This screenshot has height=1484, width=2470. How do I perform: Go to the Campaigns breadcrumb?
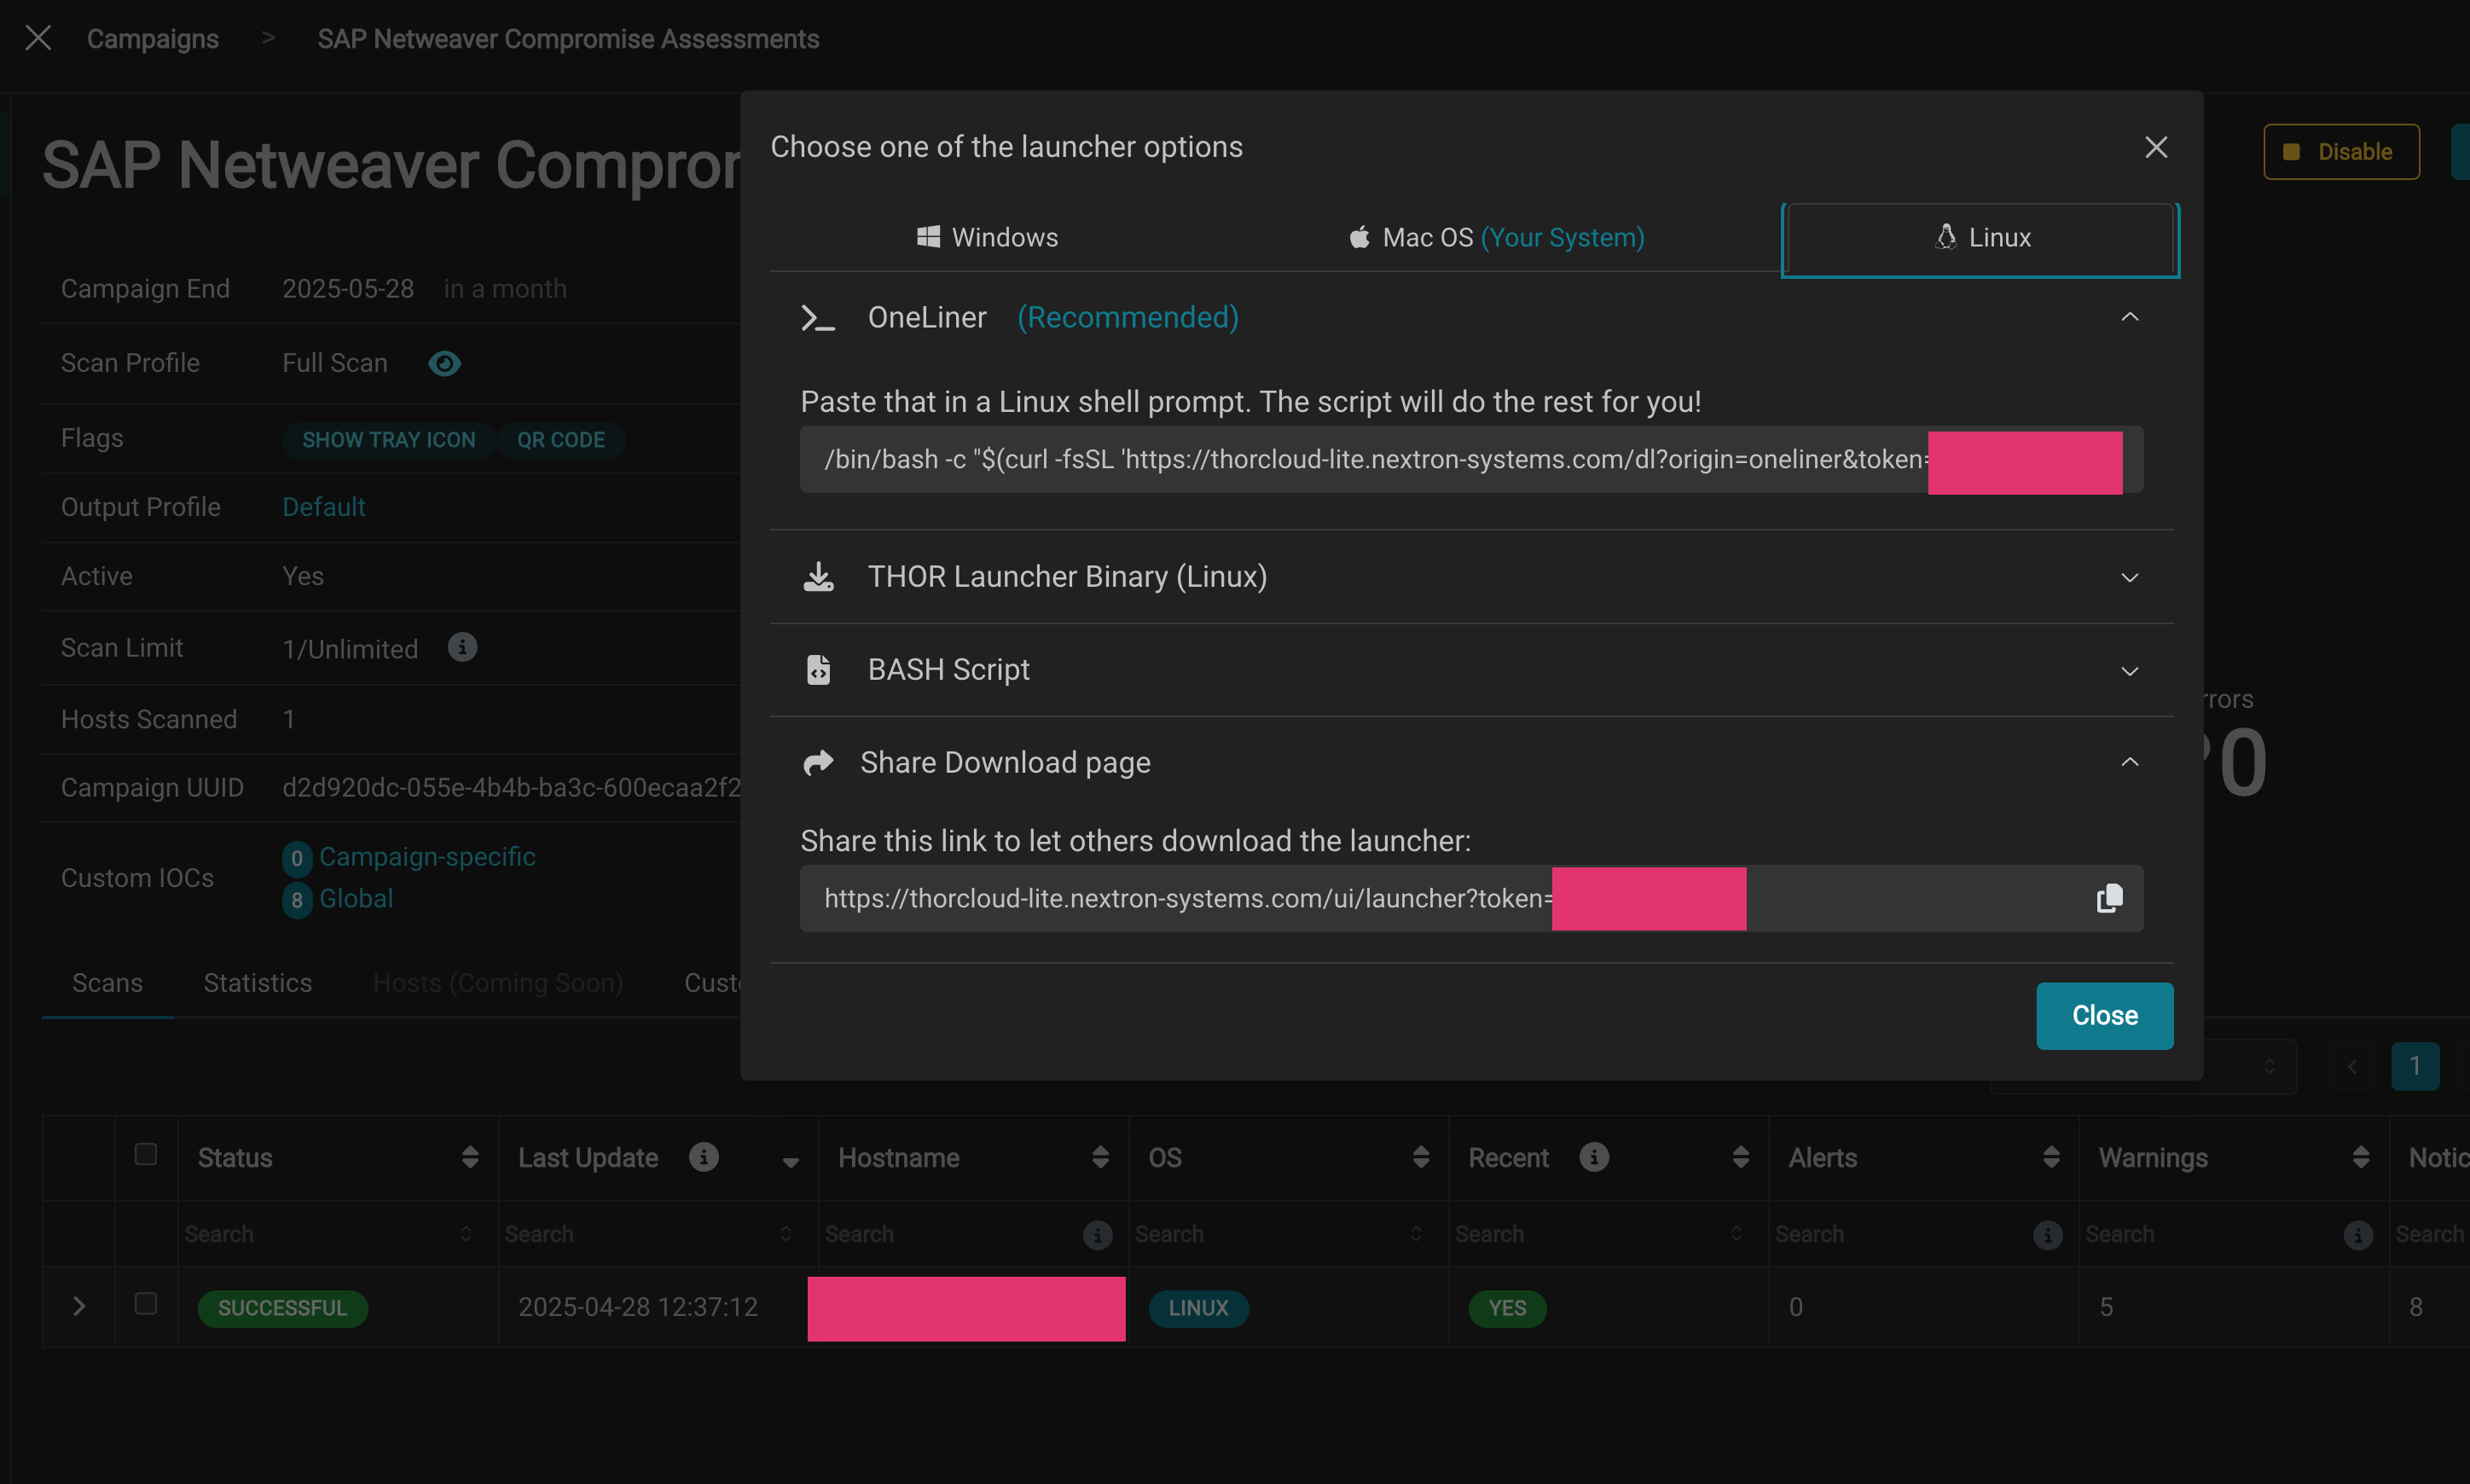tap(152, 39)
